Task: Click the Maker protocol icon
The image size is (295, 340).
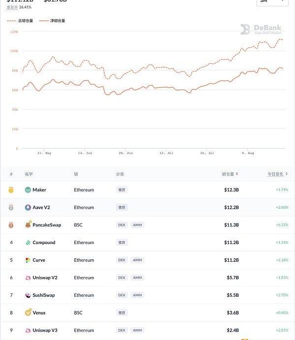Action: pyautogui.click(x=28, y=190)
